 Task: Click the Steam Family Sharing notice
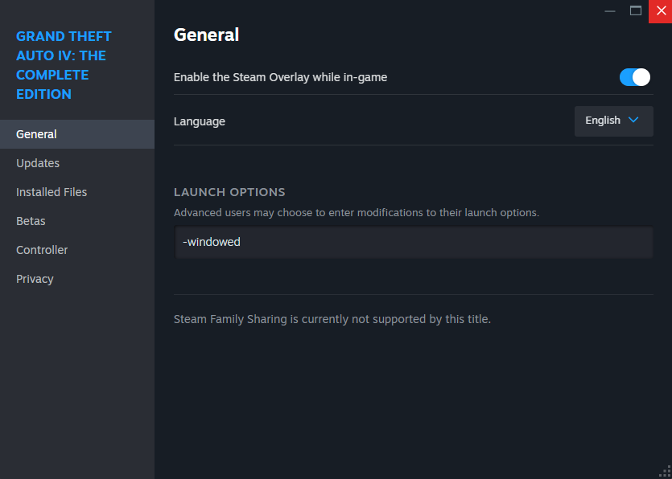332,319
